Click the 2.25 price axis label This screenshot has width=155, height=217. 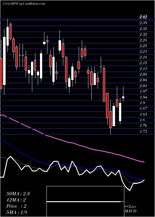coord(143,46)
